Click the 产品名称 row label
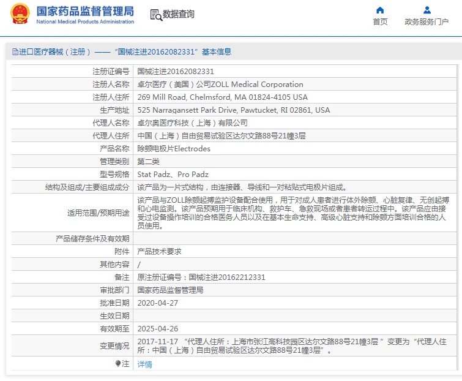Screen dimensions: 462x381 [x=114, y=149]
